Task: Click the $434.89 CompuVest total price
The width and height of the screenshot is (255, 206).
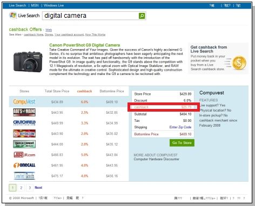Action: tap(57, 102)
